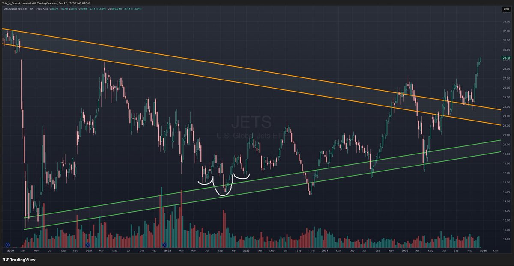Image resolution: width=514 pixels, height=266 pixels.
Task: Click the dividend event marker near 2020
Action: [8, 245]
